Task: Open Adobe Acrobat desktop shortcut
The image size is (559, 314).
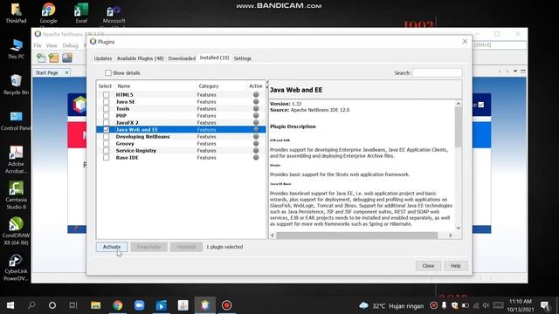Action: click(16, 160)
